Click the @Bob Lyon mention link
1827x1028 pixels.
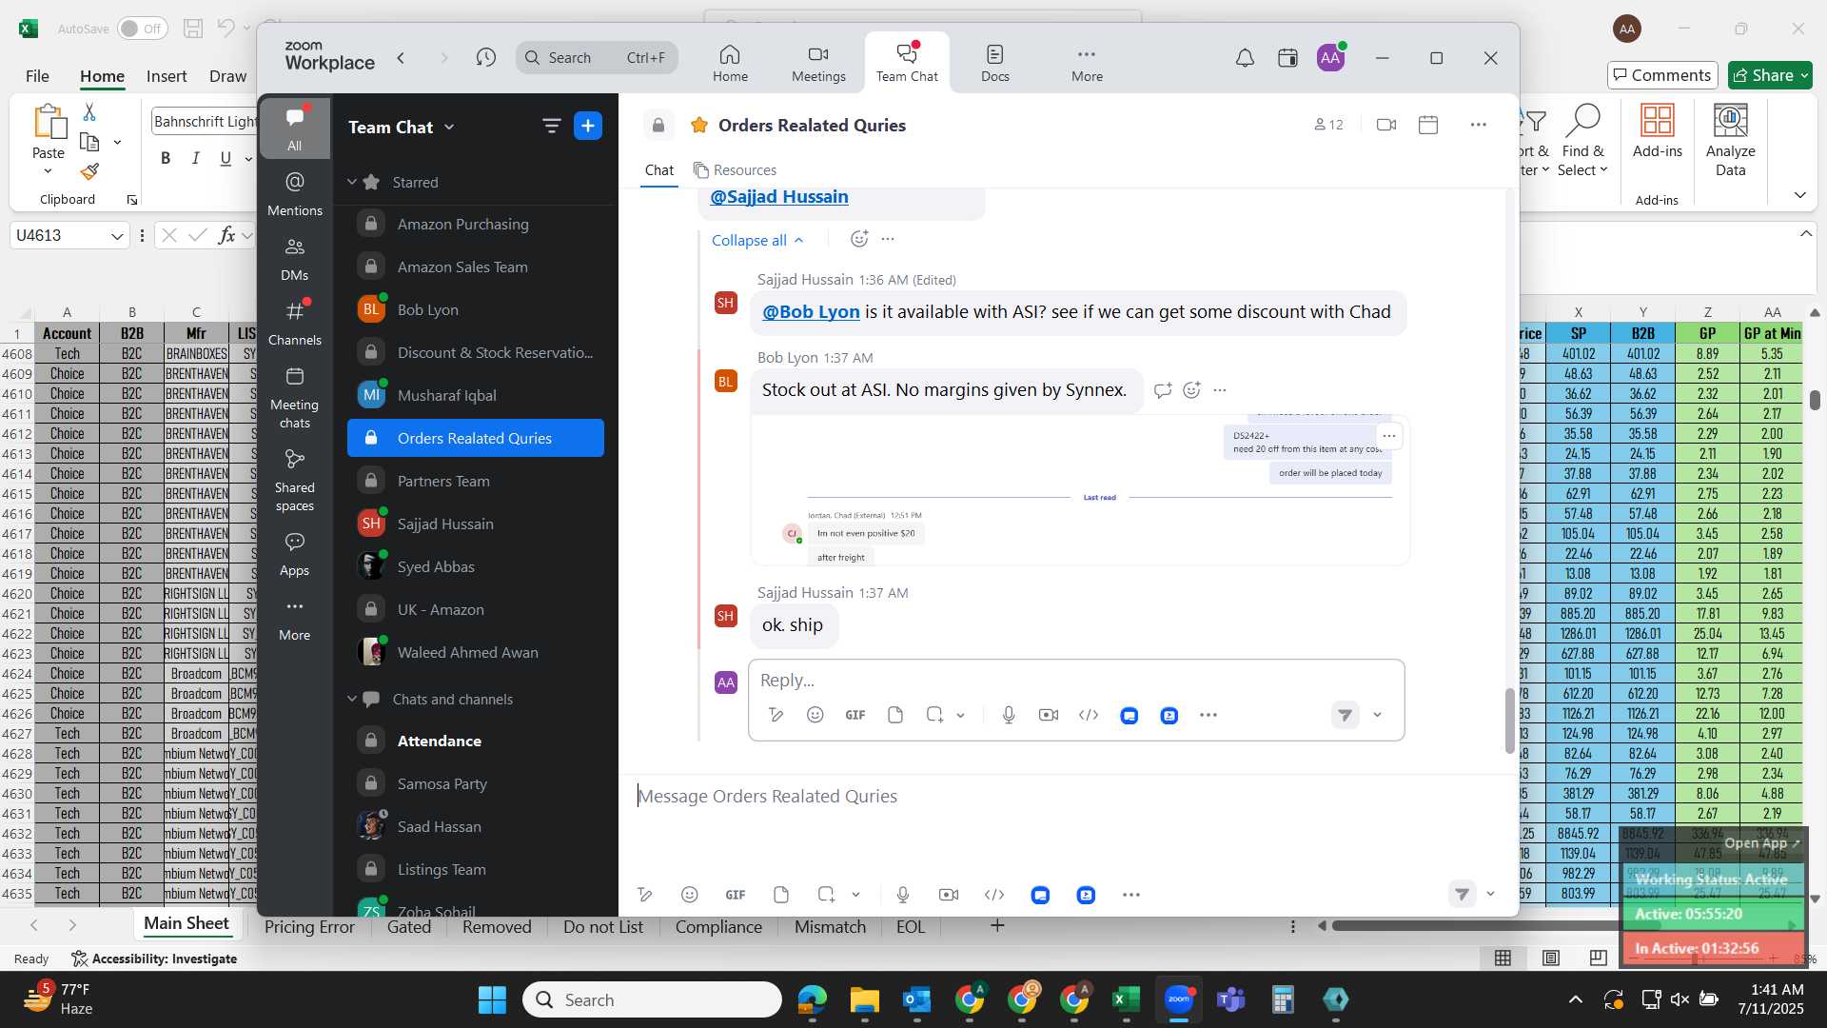(811, 311)
